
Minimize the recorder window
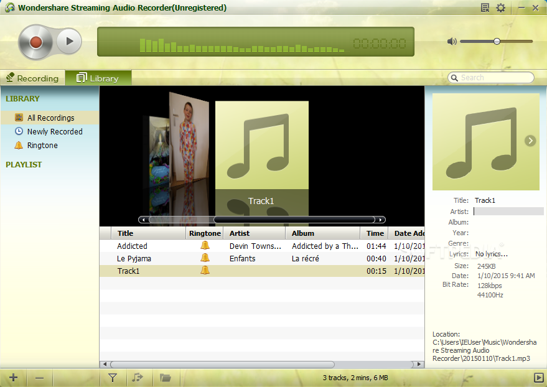521,7
